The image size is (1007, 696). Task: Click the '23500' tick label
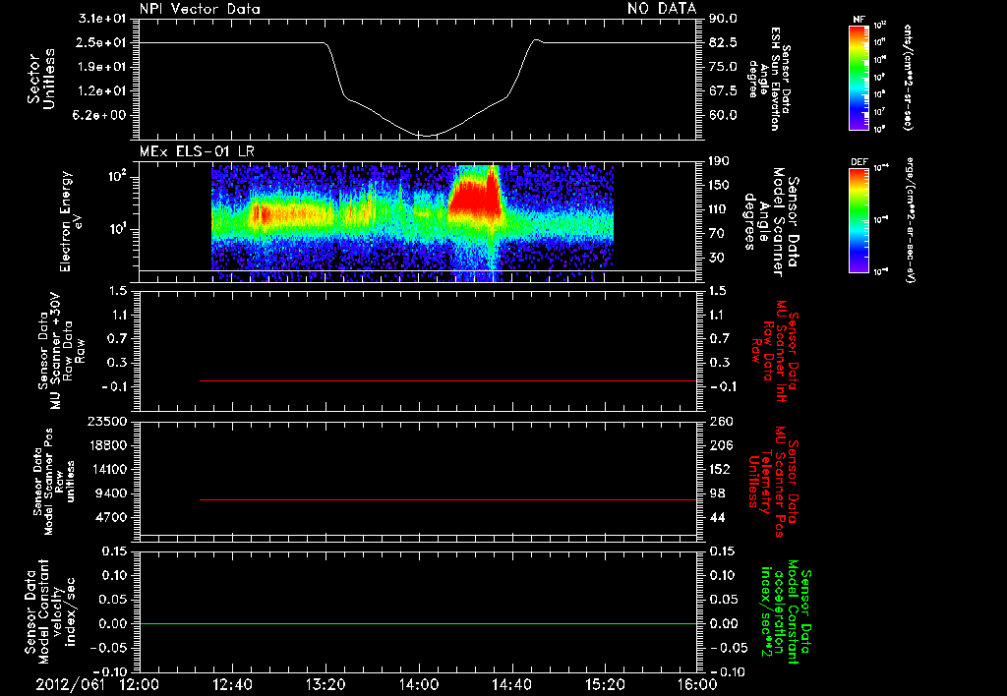click(x=106, y=421)
